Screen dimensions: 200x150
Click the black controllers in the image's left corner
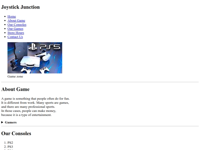point(14,64)
